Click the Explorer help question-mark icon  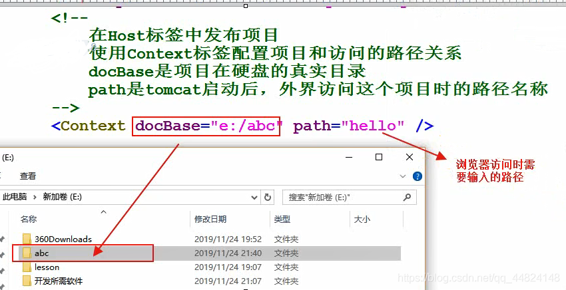click(x=418, y=176)
